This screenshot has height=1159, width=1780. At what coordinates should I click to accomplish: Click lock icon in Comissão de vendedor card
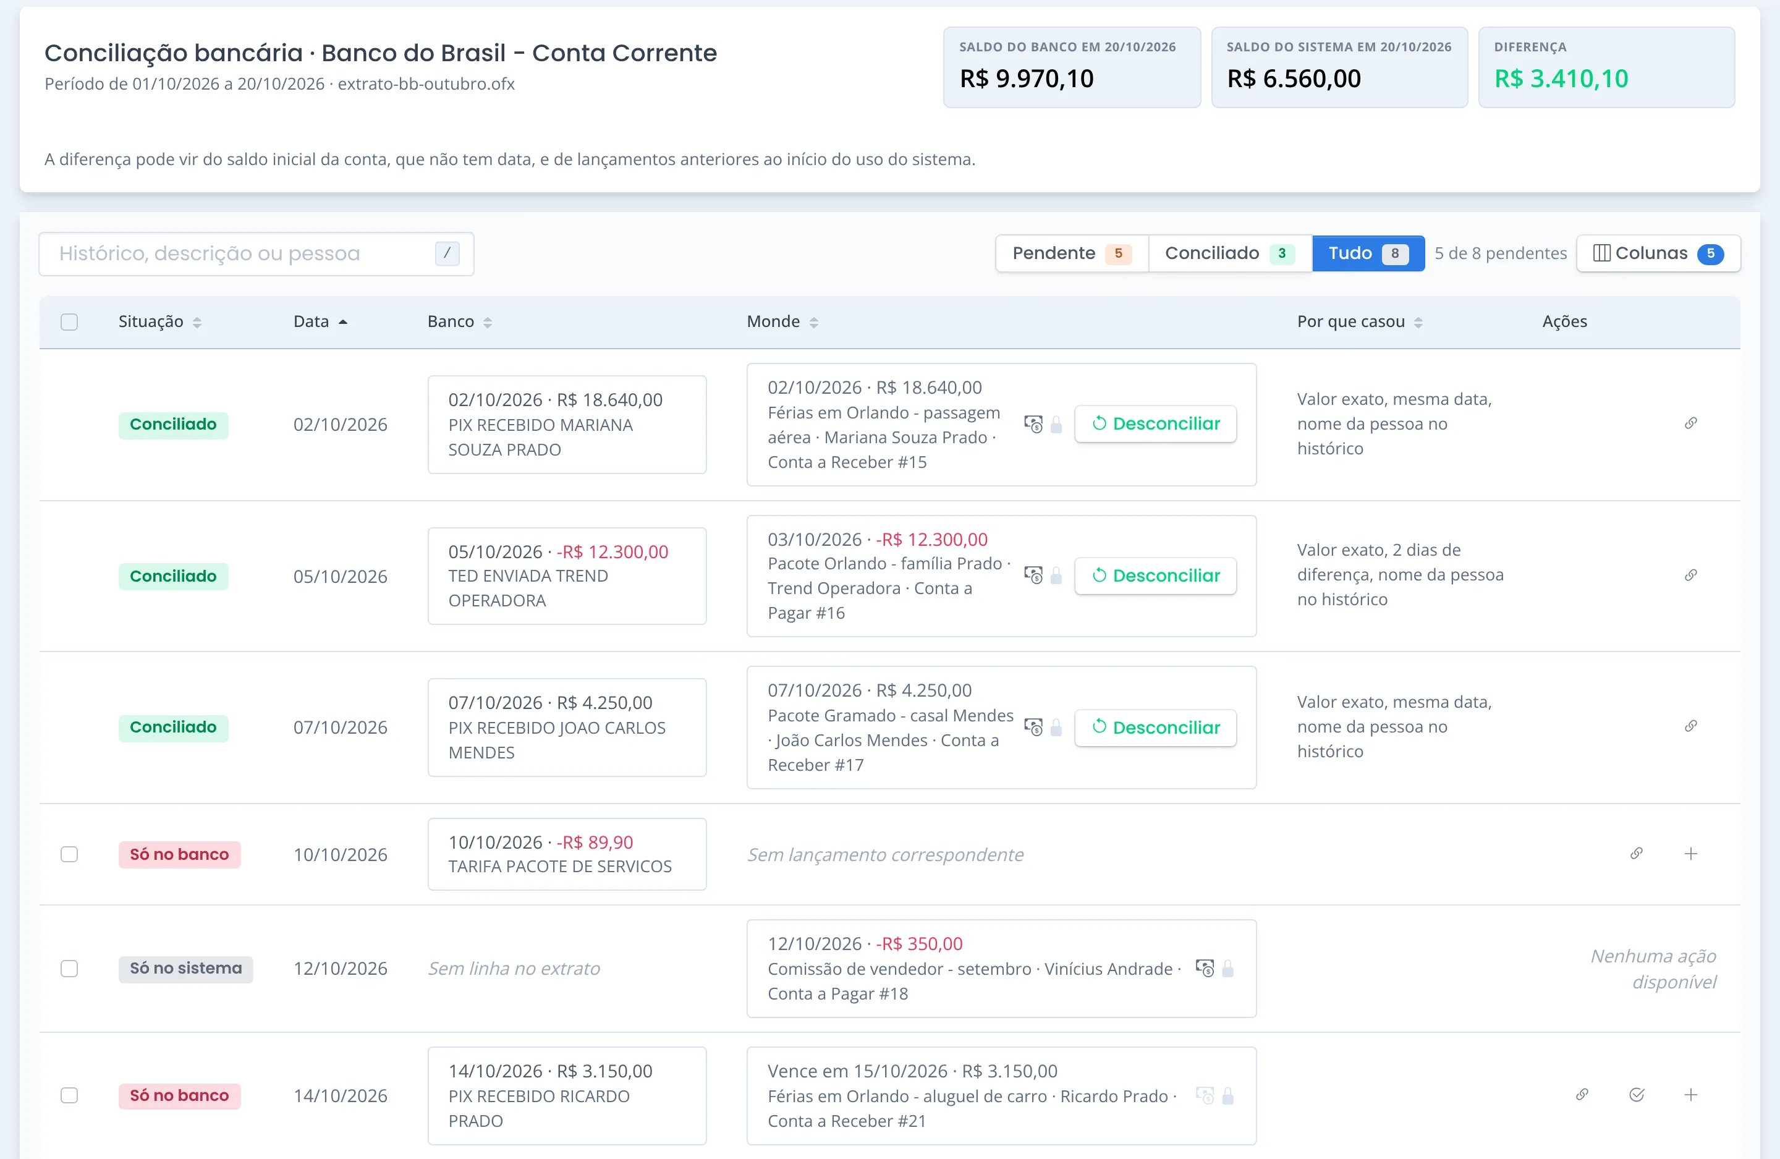(x=1227, y=968)
